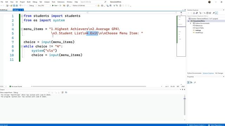Viewport: 225px width, 126px height.
Task: Click Add to Source Control in status bar
Action: pos(196,125)
